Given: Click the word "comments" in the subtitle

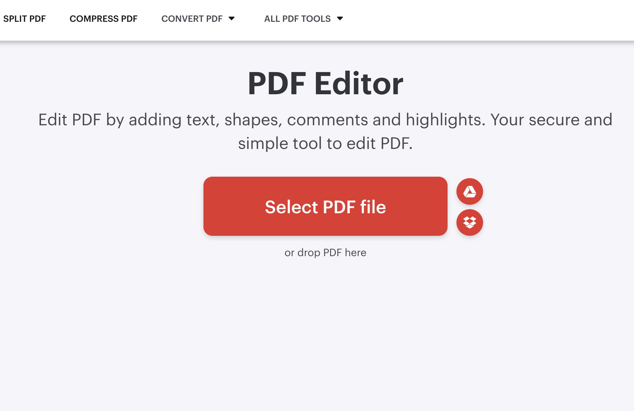Looking at the screenshot, I should pyautogui.click(x=327, y=120).
